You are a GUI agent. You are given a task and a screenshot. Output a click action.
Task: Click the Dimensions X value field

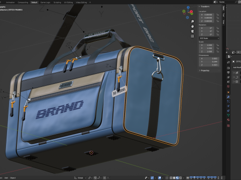209,58
